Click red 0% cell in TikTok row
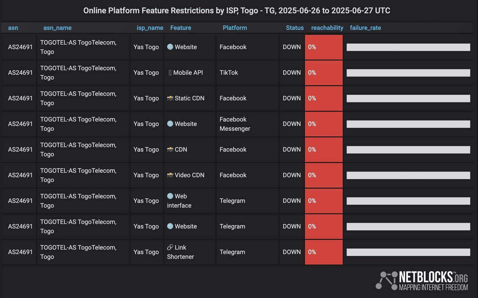 point(324,73)
